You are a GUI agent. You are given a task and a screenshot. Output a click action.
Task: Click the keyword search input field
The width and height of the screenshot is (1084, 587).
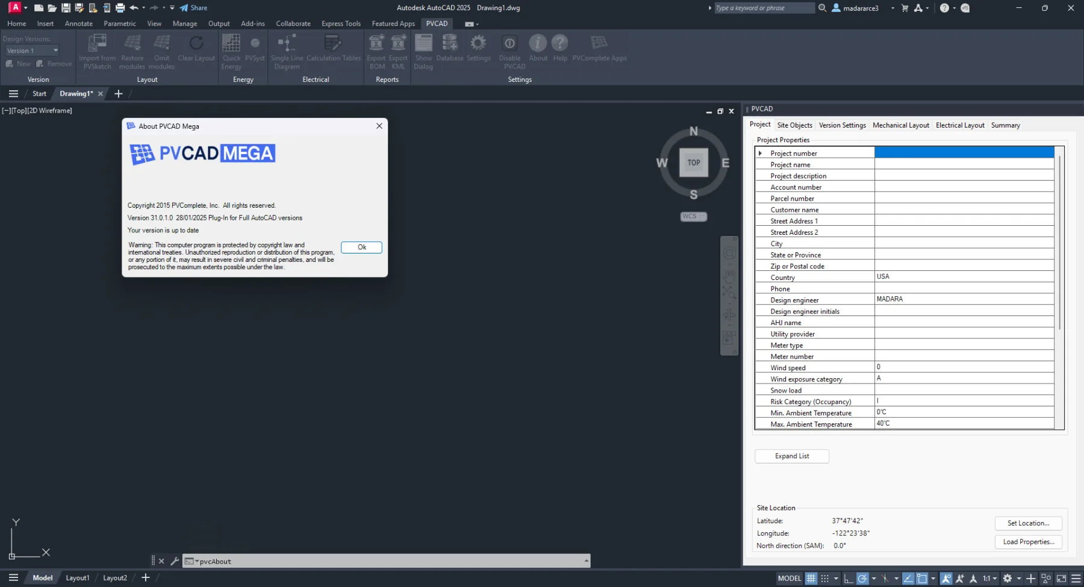pos(764,8)
